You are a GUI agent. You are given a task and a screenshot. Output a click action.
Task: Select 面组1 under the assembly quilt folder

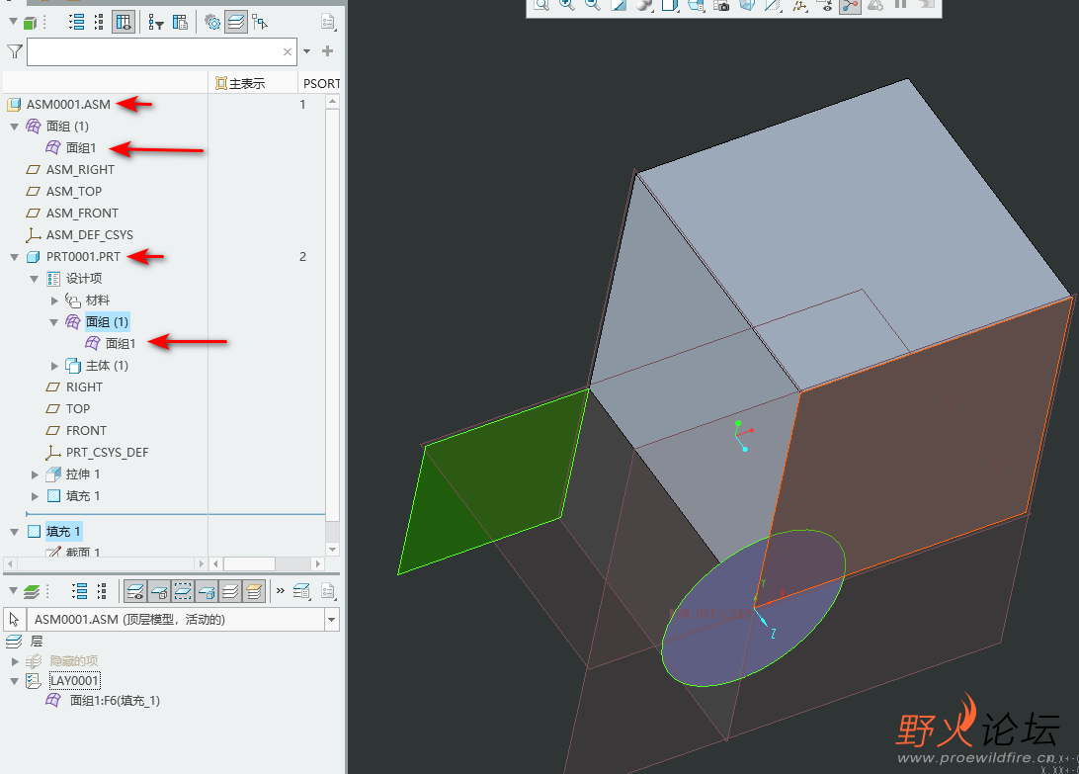(80, 148)
